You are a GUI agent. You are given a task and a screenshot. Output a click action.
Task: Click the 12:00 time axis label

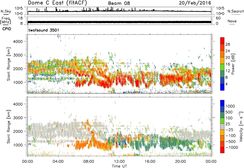(x=119, y=162)
